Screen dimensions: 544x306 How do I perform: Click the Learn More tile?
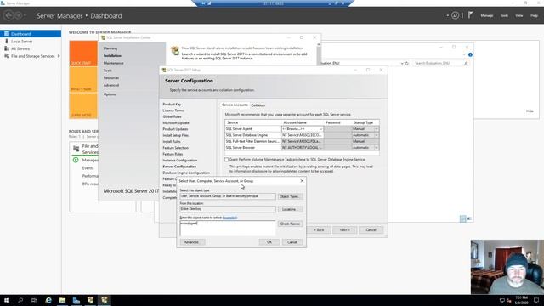pyautogui.click(x=83, y=105)
